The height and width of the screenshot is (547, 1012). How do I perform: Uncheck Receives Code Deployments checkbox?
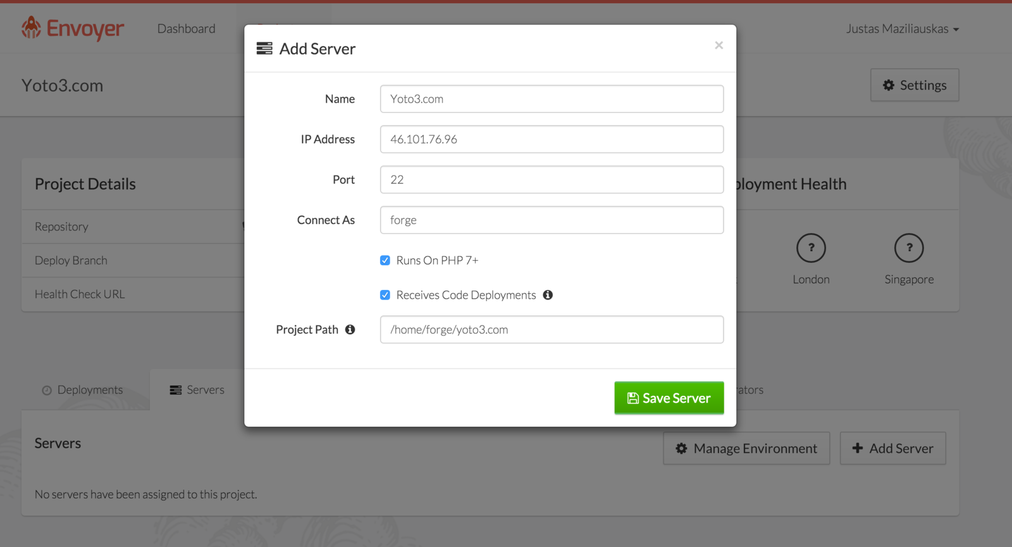click(385, 295)
